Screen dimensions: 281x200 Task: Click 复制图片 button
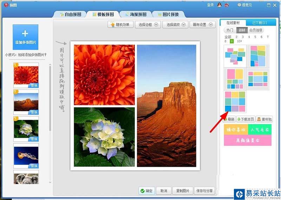[183, 191]
